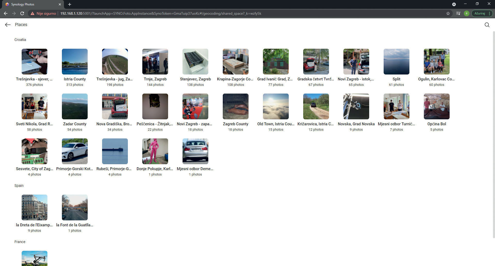Open the media control icon next to bookmark star
Screen dimensions: 495x266
pyautogui.click(x=458, y=13)
